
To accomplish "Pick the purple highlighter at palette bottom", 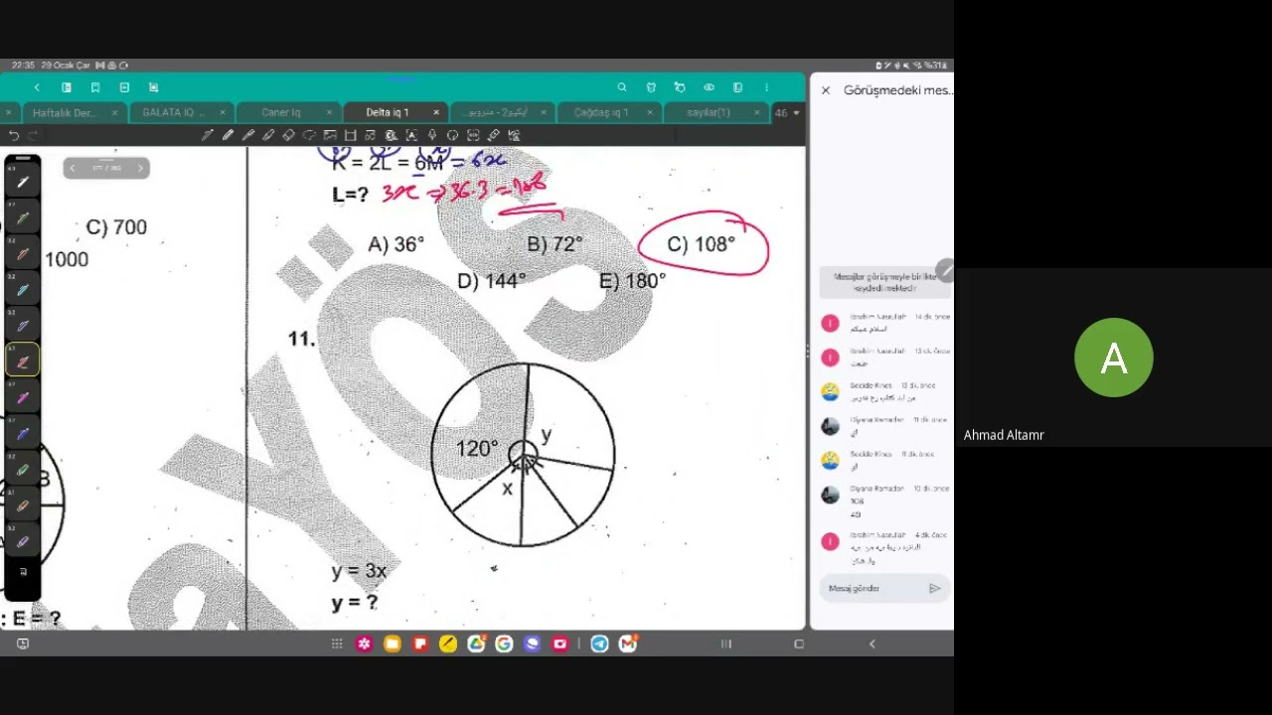I will [22, 541].
